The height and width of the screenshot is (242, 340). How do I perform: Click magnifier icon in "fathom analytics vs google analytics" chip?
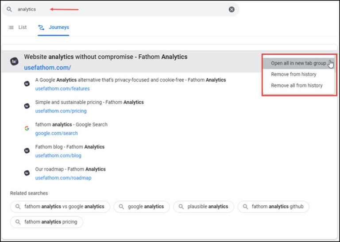coord(18,207)
